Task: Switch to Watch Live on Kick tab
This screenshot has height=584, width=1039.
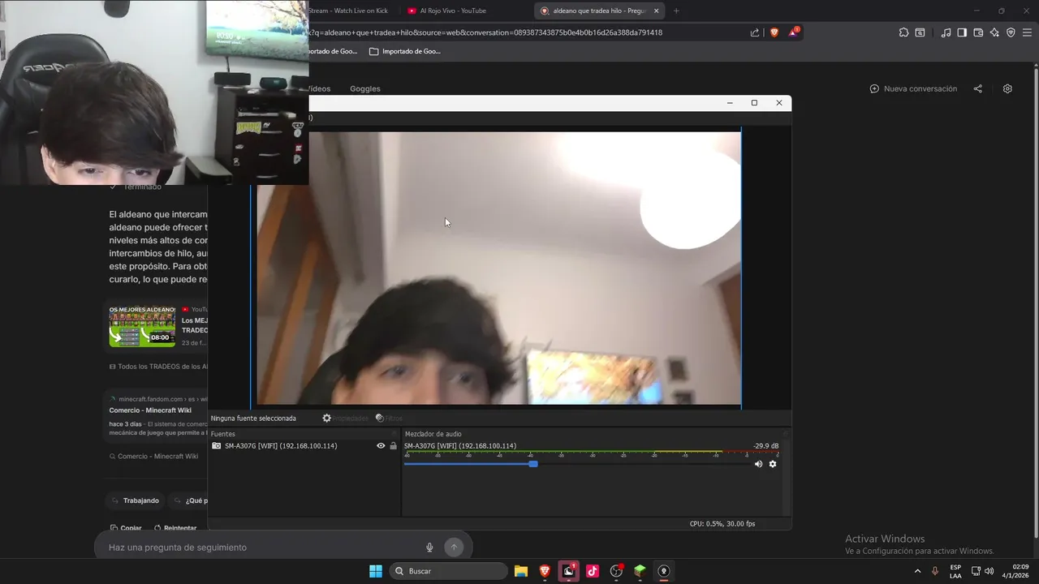Action: tap(353, 11)
